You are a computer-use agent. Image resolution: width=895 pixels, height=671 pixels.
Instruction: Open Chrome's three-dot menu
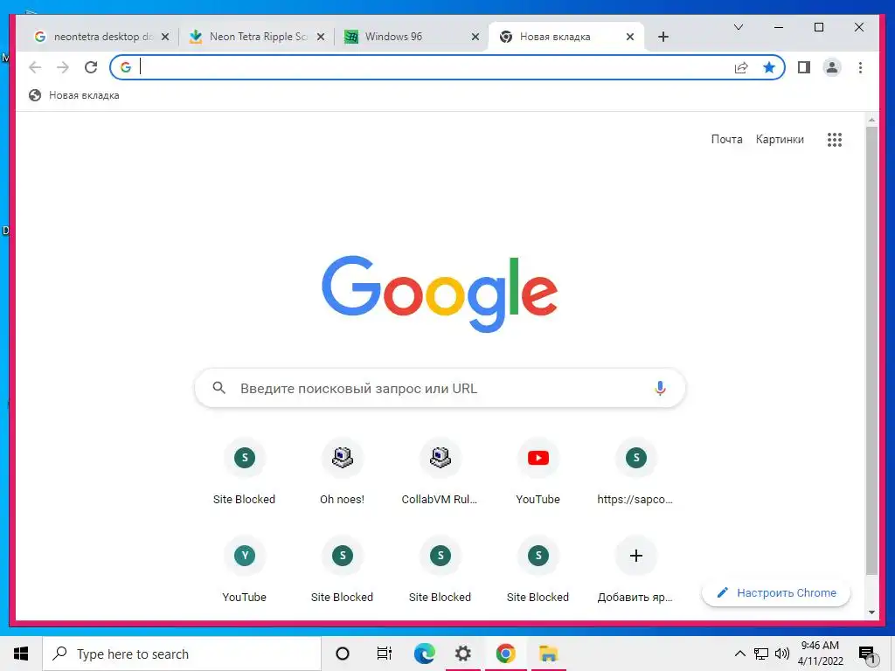[x=860, y=67]
